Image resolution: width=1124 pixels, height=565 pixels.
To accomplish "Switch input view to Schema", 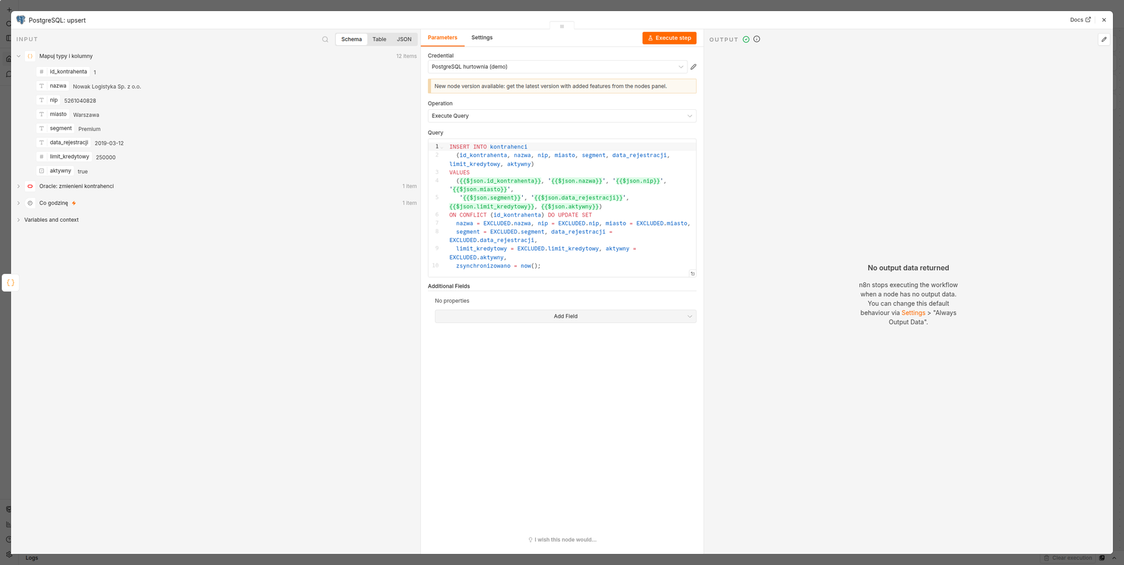I will (352, 39).
